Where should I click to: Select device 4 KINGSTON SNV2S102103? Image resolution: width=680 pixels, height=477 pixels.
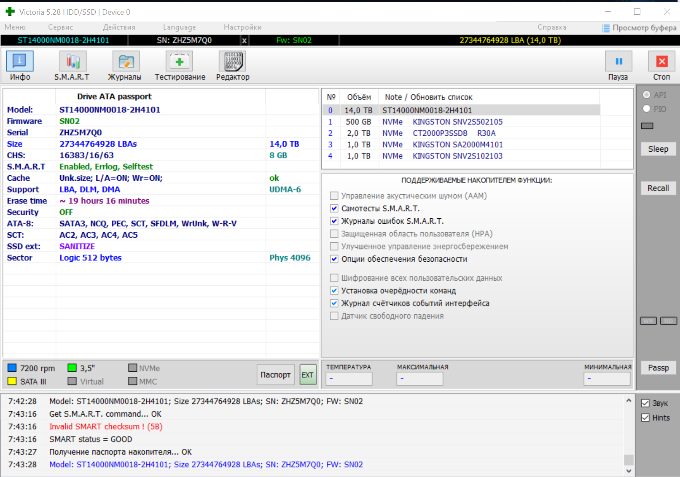462,156
